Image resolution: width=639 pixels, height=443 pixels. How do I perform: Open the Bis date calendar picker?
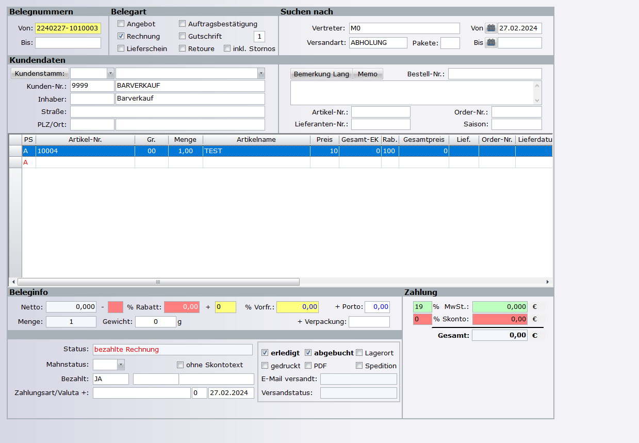click(491, 42)
